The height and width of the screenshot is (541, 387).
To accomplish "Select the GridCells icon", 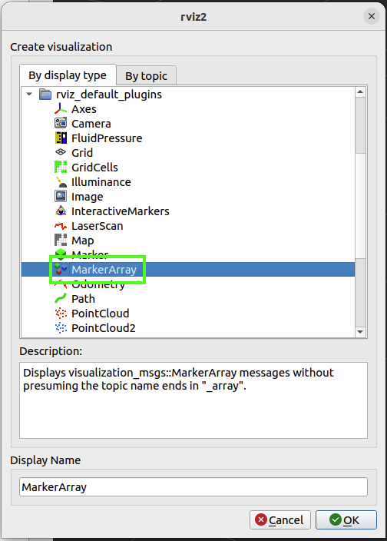I will (x=61, y=167).
